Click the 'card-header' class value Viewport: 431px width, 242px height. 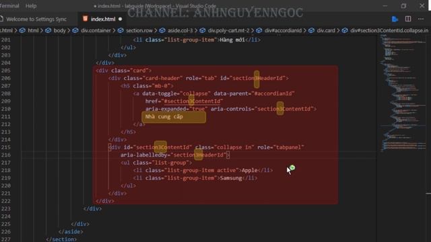click(162, 78)
